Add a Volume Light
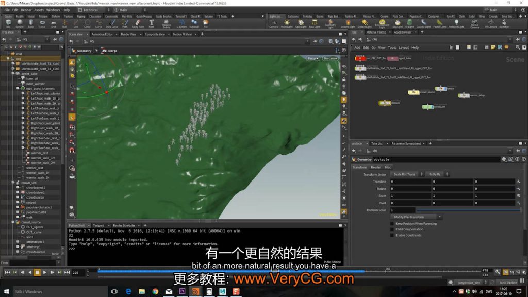 pyautogui.click(x=348, y=24)
